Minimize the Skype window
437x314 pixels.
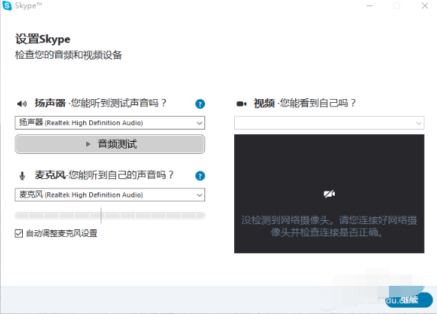370,6
